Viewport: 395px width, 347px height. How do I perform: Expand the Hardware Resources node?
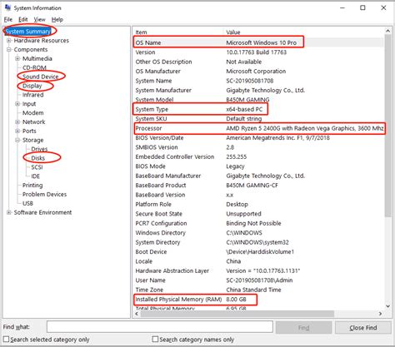(9, 41)
